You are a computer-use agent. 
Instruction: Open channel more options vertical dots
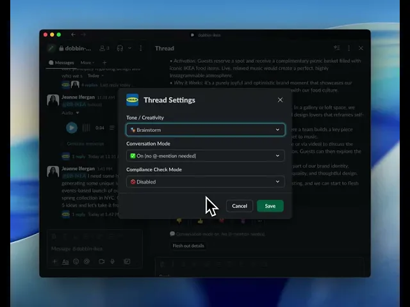point(141,49)
